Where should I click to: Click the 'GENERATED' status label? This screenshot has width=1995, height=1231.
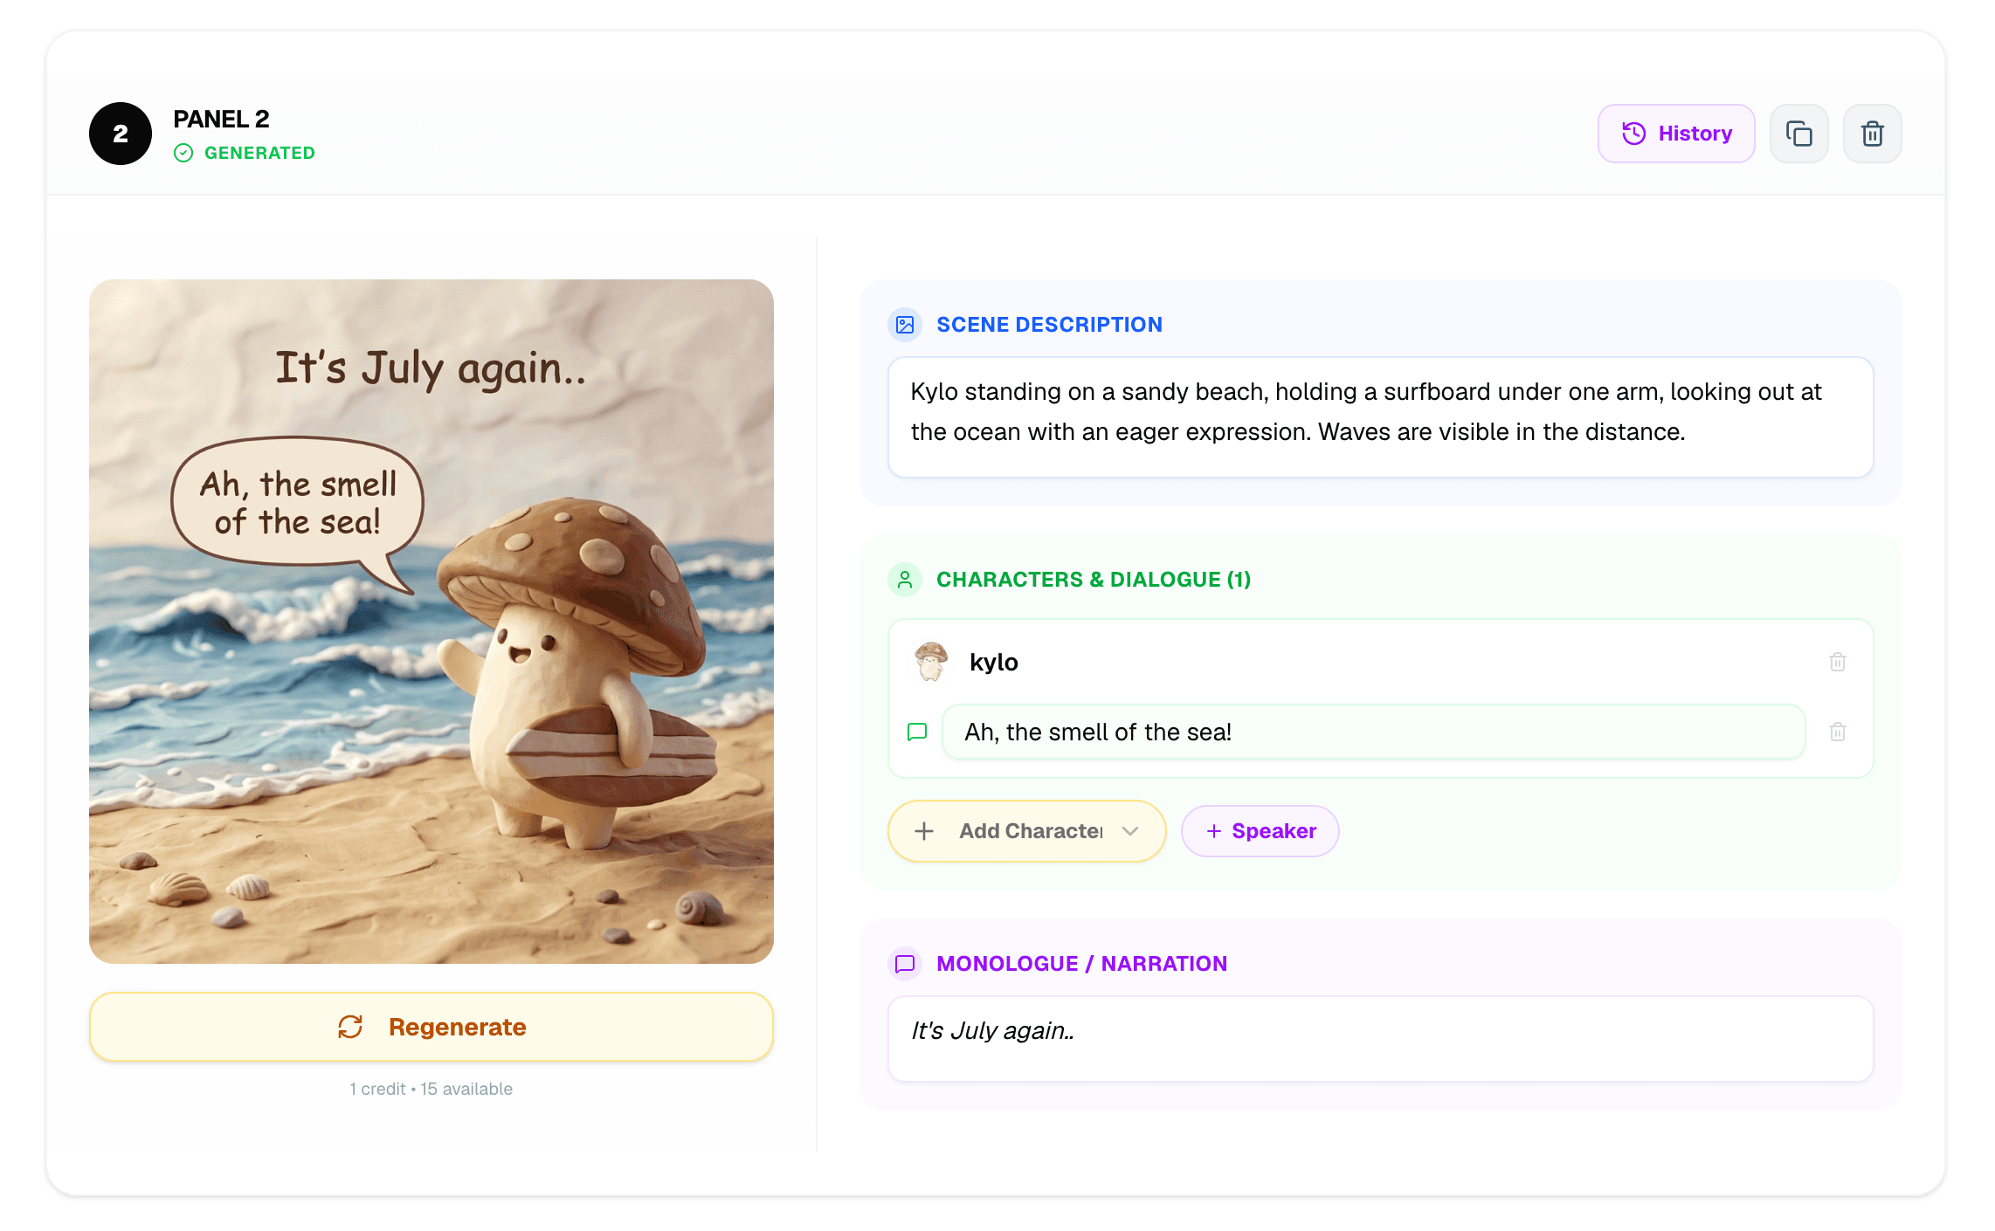click(259, 153)
